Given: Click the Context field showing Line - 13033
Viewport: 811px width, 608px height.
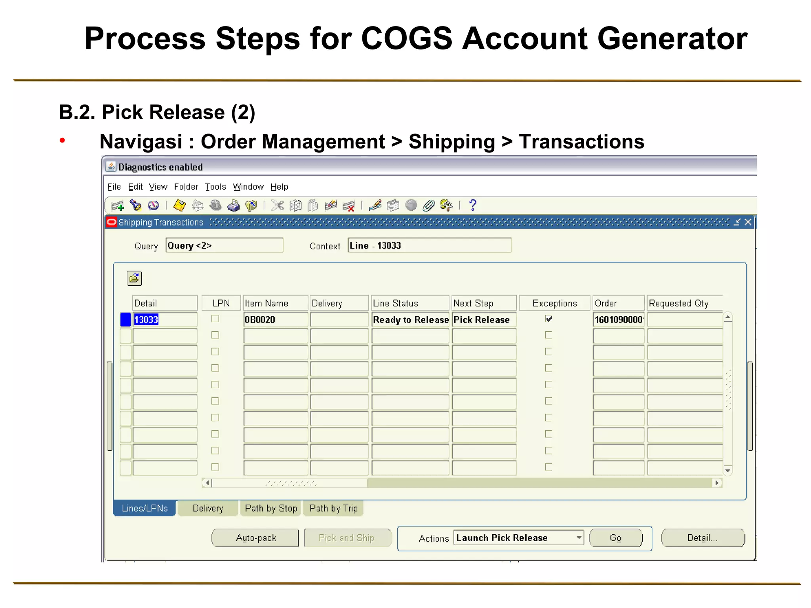Looking at the screenshot, I should 430,245.
